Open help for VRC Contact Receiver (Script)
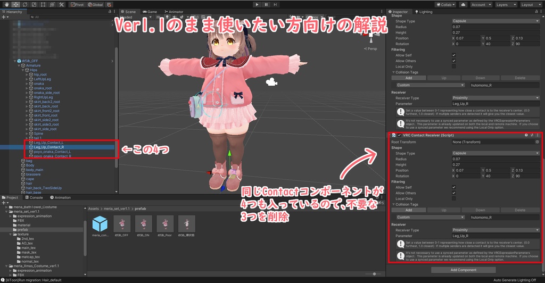This screenshot has height=283, width=545. click(x=526, y=135)
